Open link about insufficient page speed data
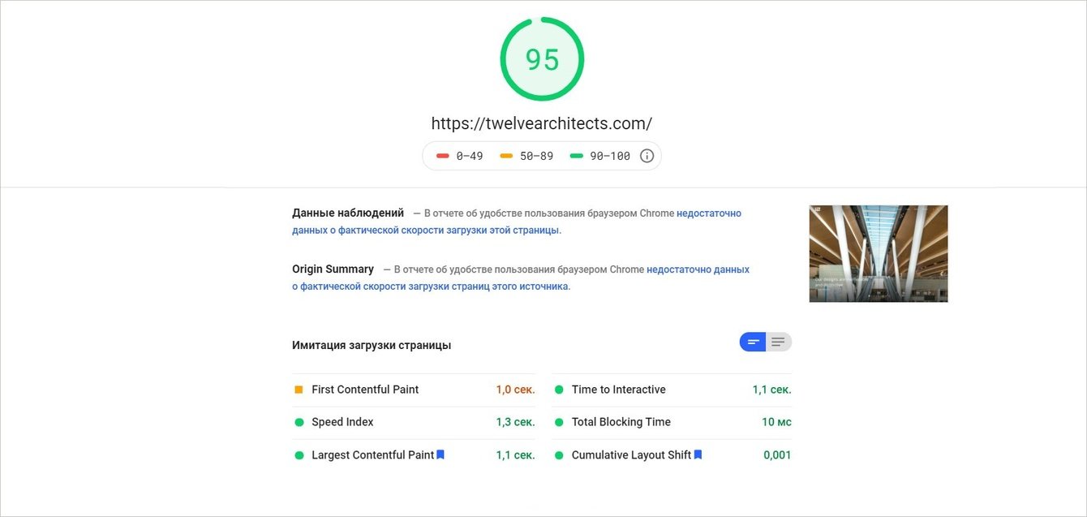Screen dimensions: 1087x517 [517, 222]
